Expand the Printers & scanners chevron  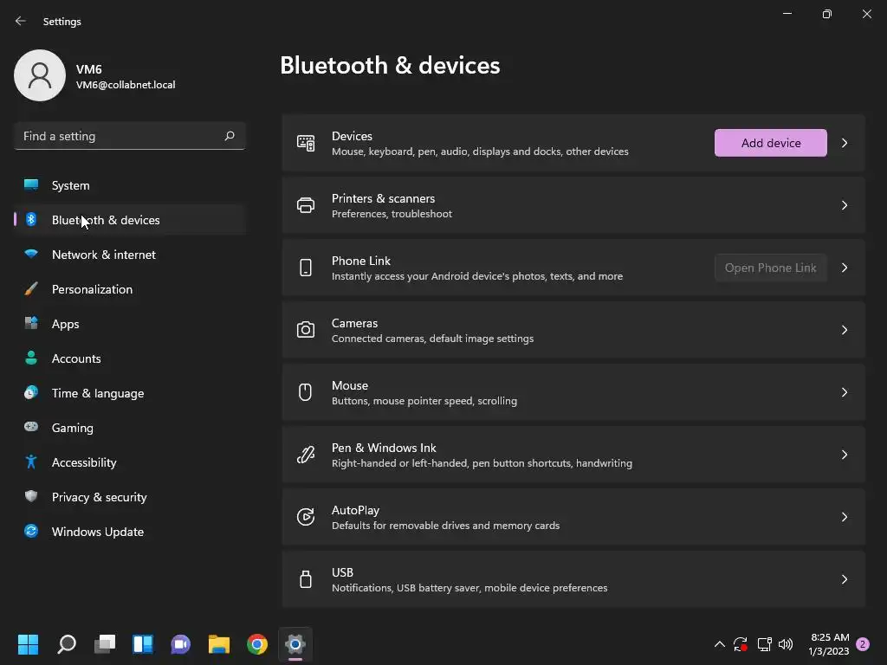point(844,205)
